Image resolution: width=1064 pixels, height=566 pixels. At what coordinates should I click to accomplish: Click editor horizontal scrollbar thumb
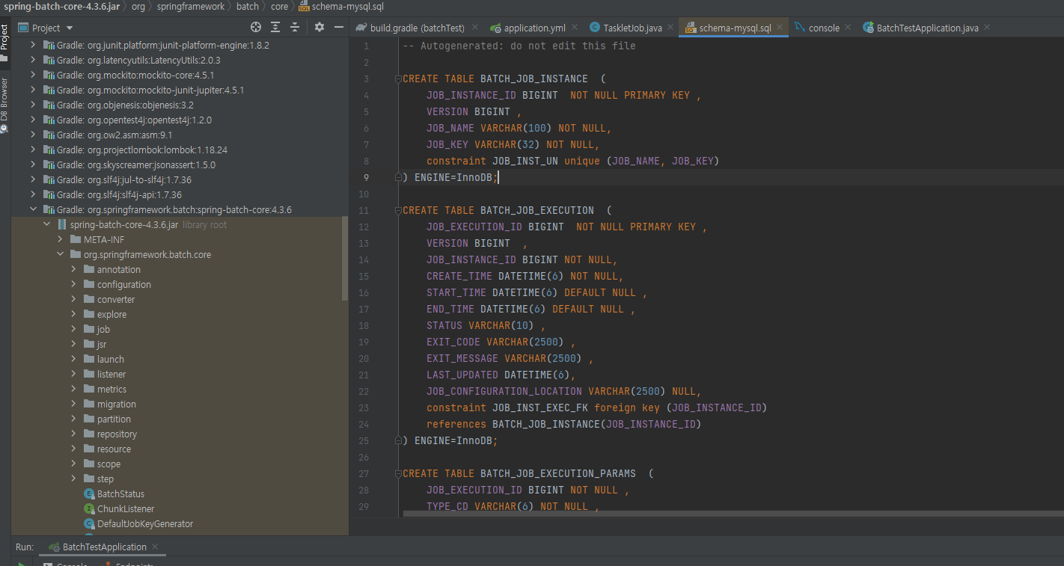733,514
